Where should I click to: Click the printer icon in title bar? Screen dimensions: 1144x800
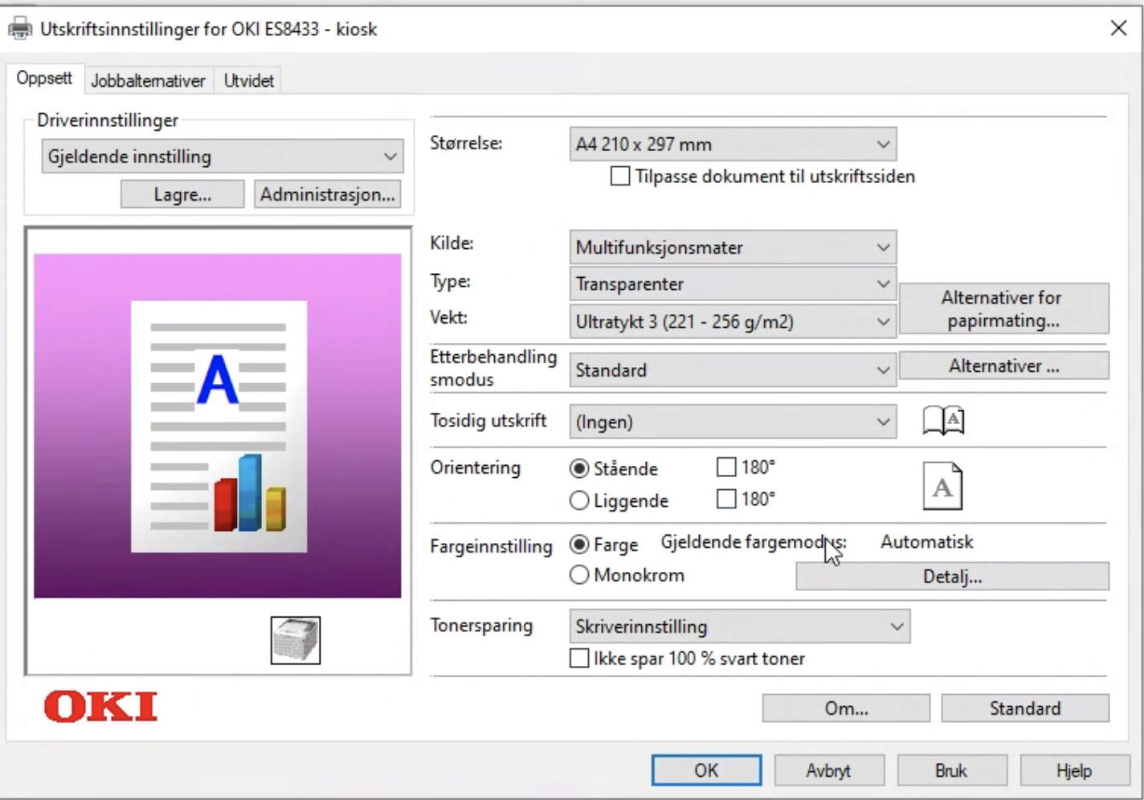[x=19, y=29]
